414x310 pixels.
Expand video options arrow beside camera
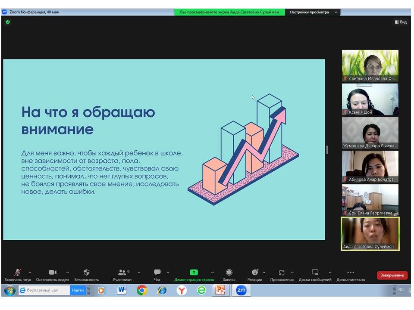coord(68,272)
